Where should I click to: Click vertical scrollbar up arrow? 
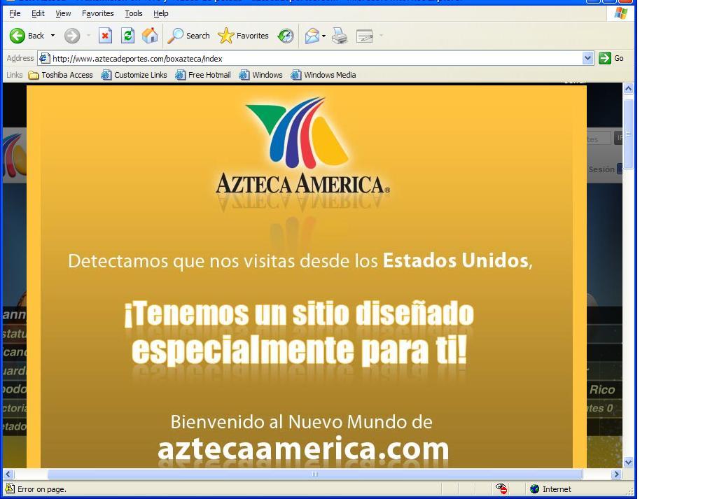coord(628,89)
